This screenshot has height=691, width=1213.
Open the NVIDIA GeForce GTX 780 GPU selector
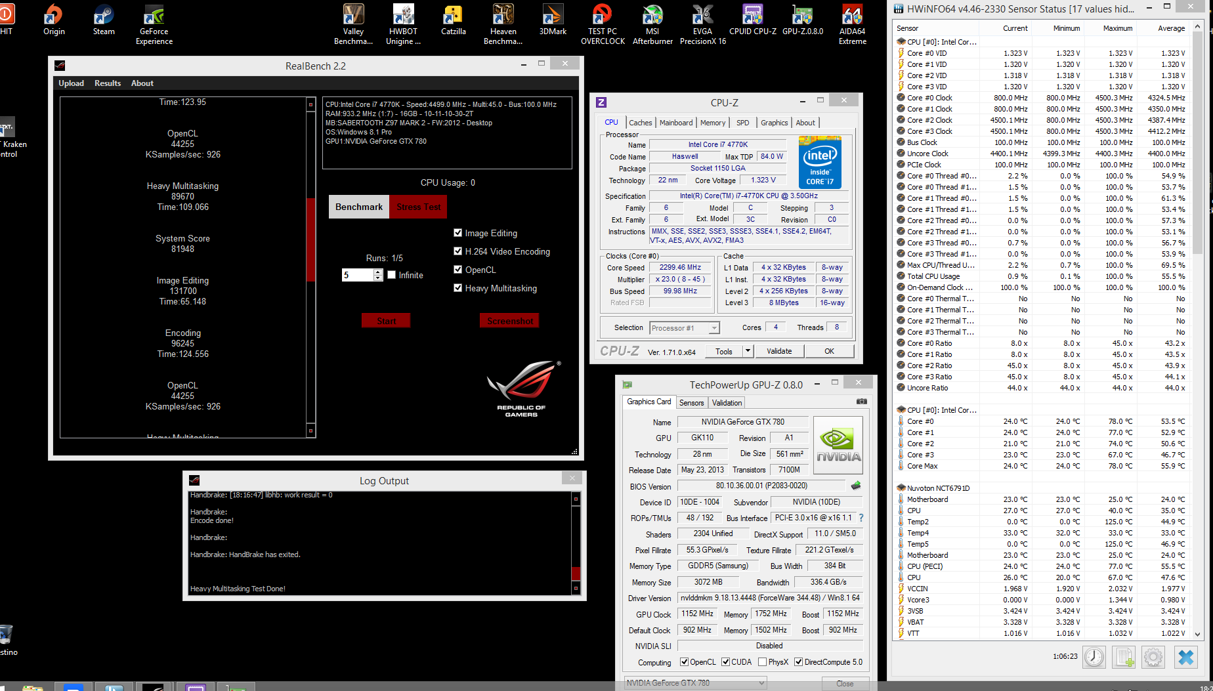pos(695,683)
